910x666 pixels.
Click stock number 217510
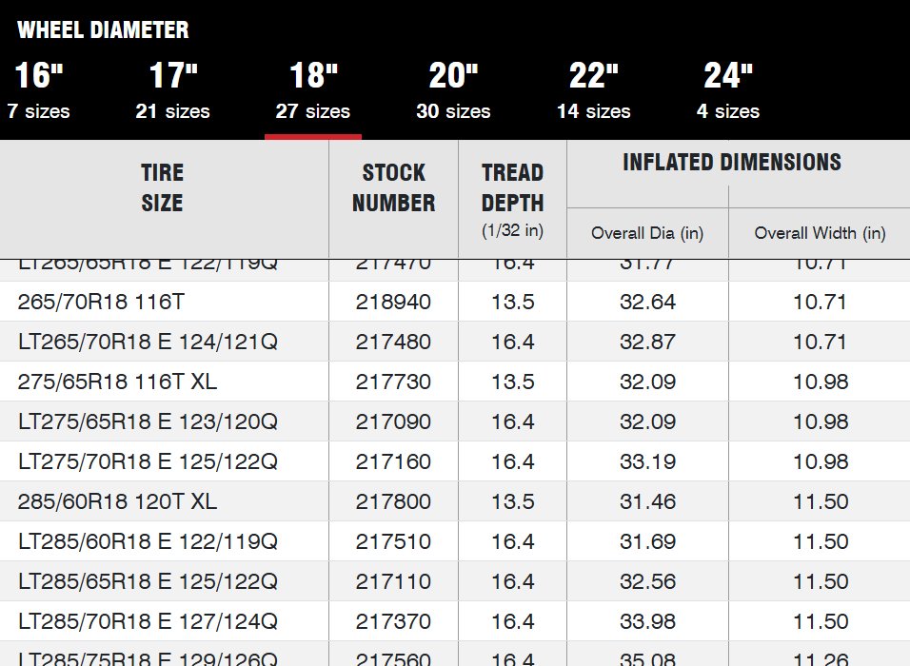(x=393, y=541)
